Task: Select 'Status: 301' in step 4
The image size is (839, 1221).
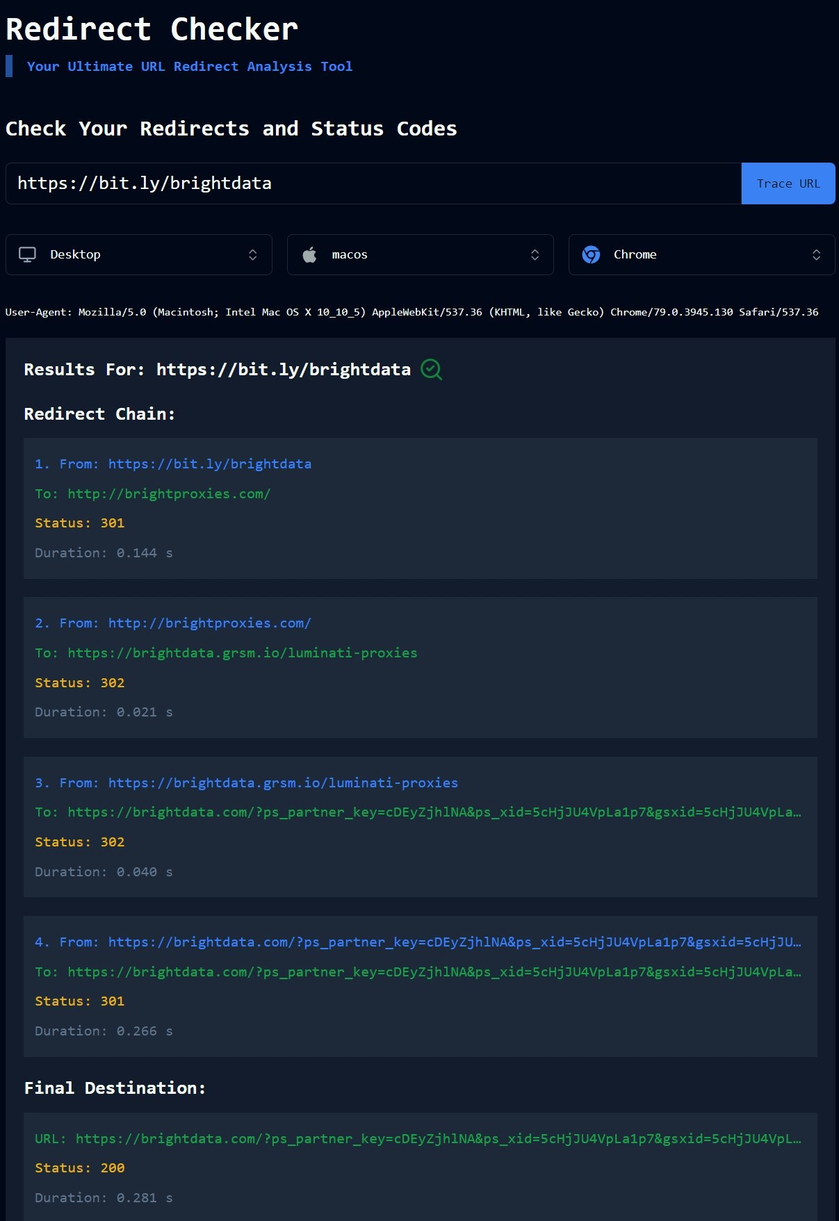Action: click(x=80, y=1001)
